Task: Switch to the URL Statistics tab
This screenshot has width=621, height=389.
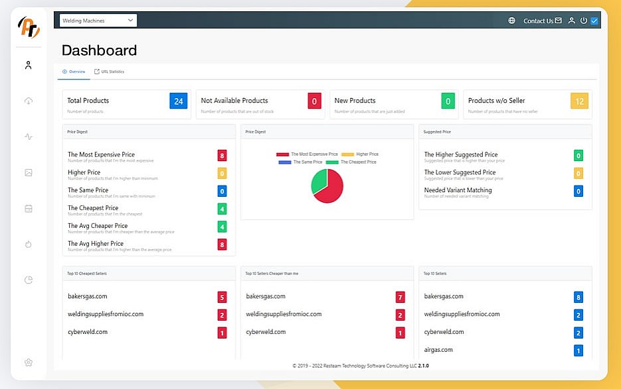Action: click(x=109, y=72)
